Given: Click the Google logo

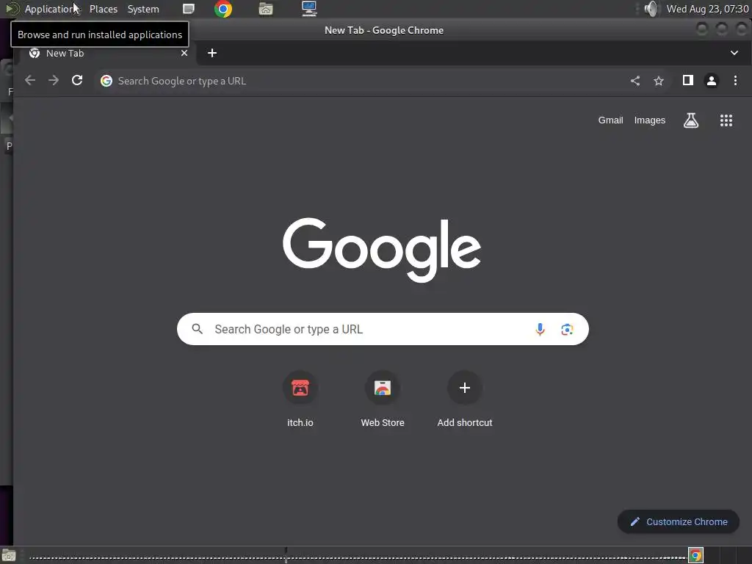Looking at the screenshot, I should pos(382,250).
